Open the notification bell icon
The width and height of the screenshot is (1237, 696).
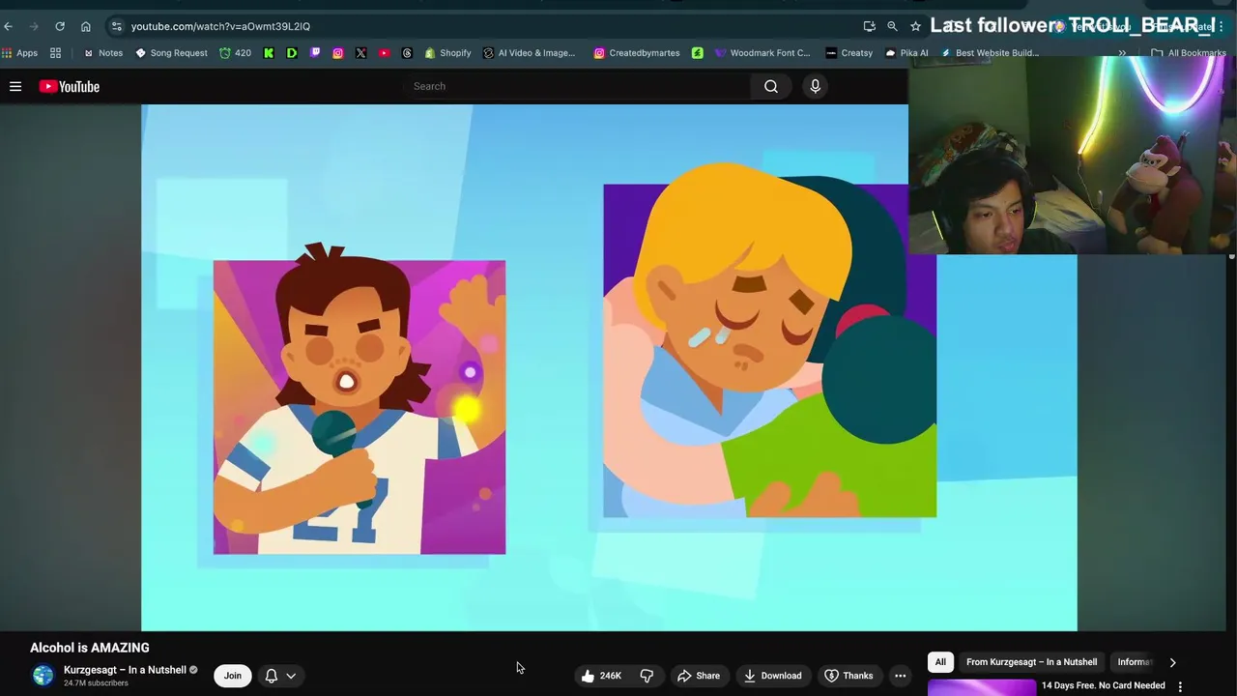pyautogui.click(x=272, y=676)
